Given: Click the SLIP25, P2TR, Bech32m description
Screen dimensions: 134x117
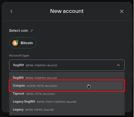Looking at the screenshot, I should click(x=42, y=86).
